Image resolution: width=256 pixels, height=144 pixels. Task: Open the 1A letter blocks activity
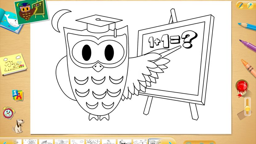(18, 95)
